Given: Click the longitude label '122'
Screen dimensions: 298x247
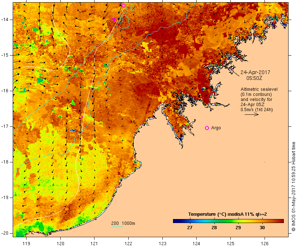Looking at the screenshot, I should (128, 243).
